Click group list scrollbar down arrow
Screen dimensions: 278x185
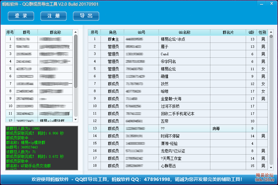tap(75, 120)
